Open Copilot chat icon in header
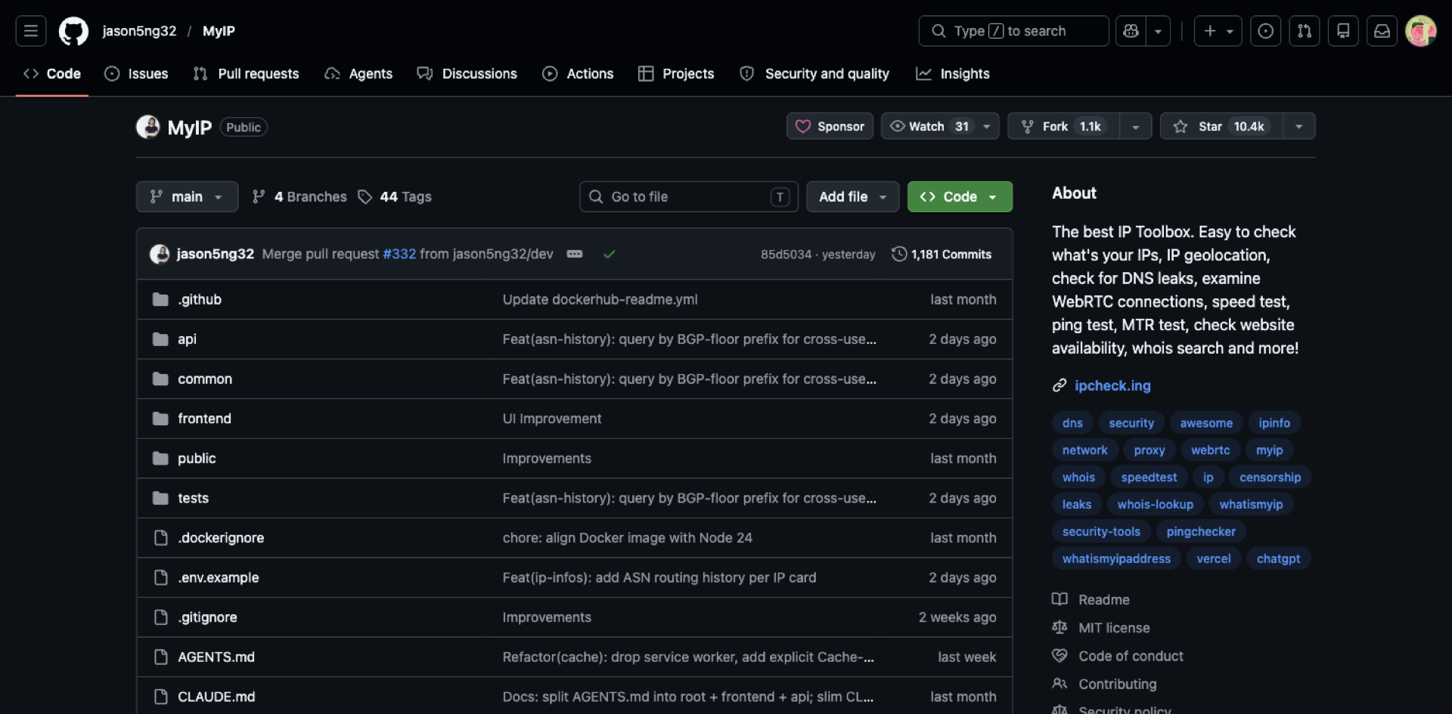This screenshot has width=1452, height=714. 1131,31
